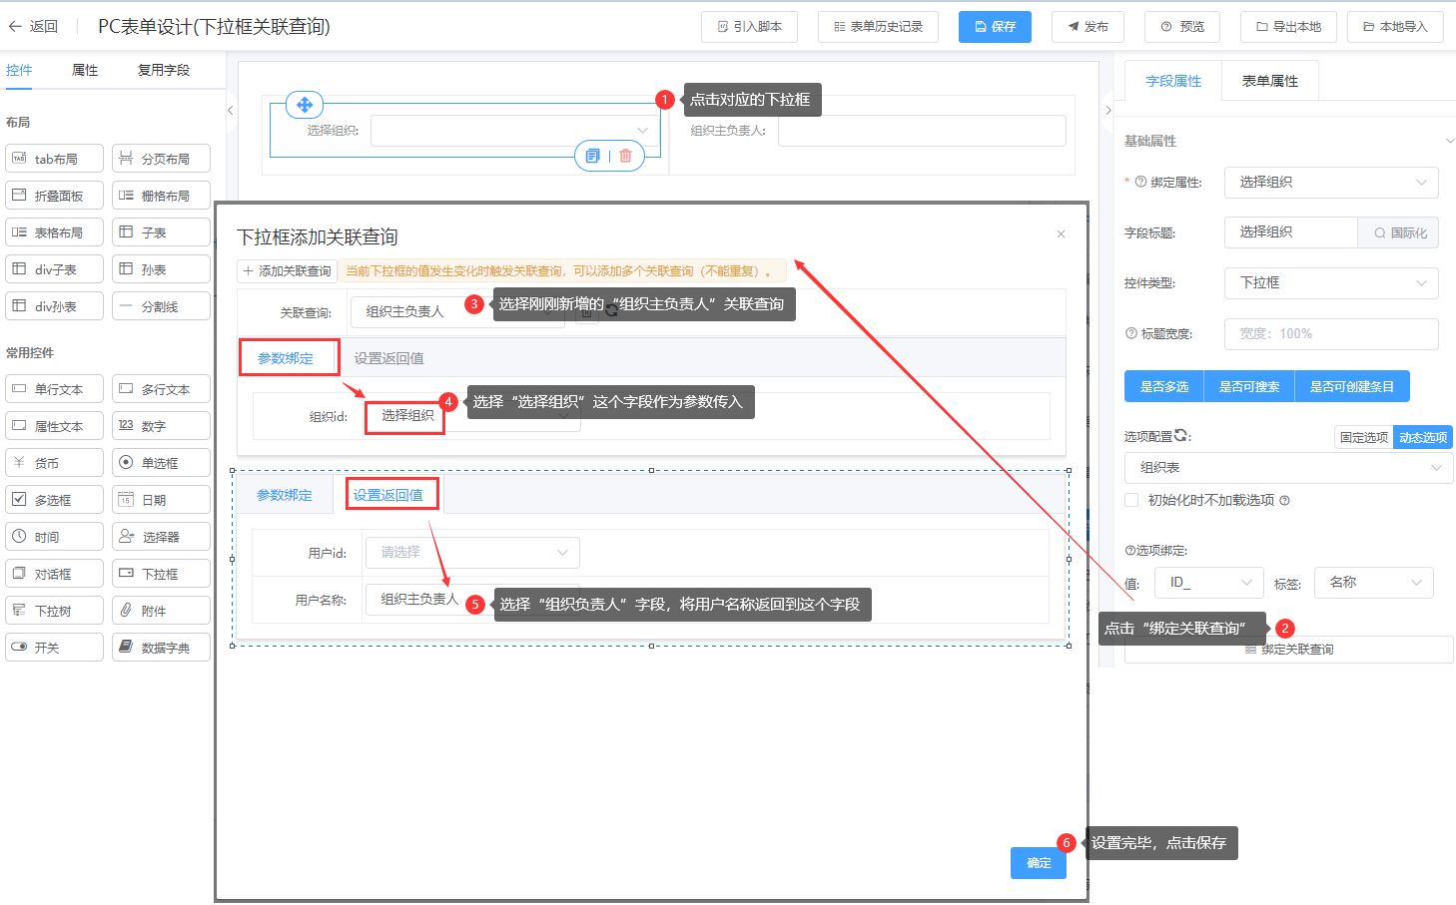The image size is (1456, 905).
Task: Pick the 属性文本 control
Action: (54, 426)
